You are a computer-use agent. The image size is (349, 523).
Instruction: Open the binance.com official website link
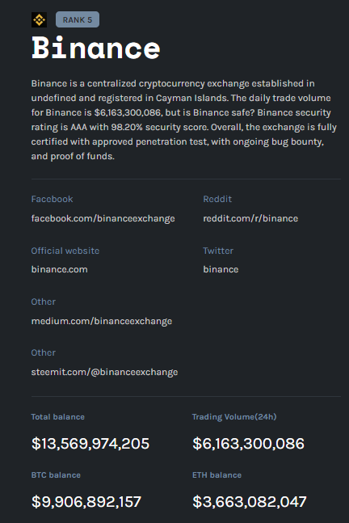59,269
